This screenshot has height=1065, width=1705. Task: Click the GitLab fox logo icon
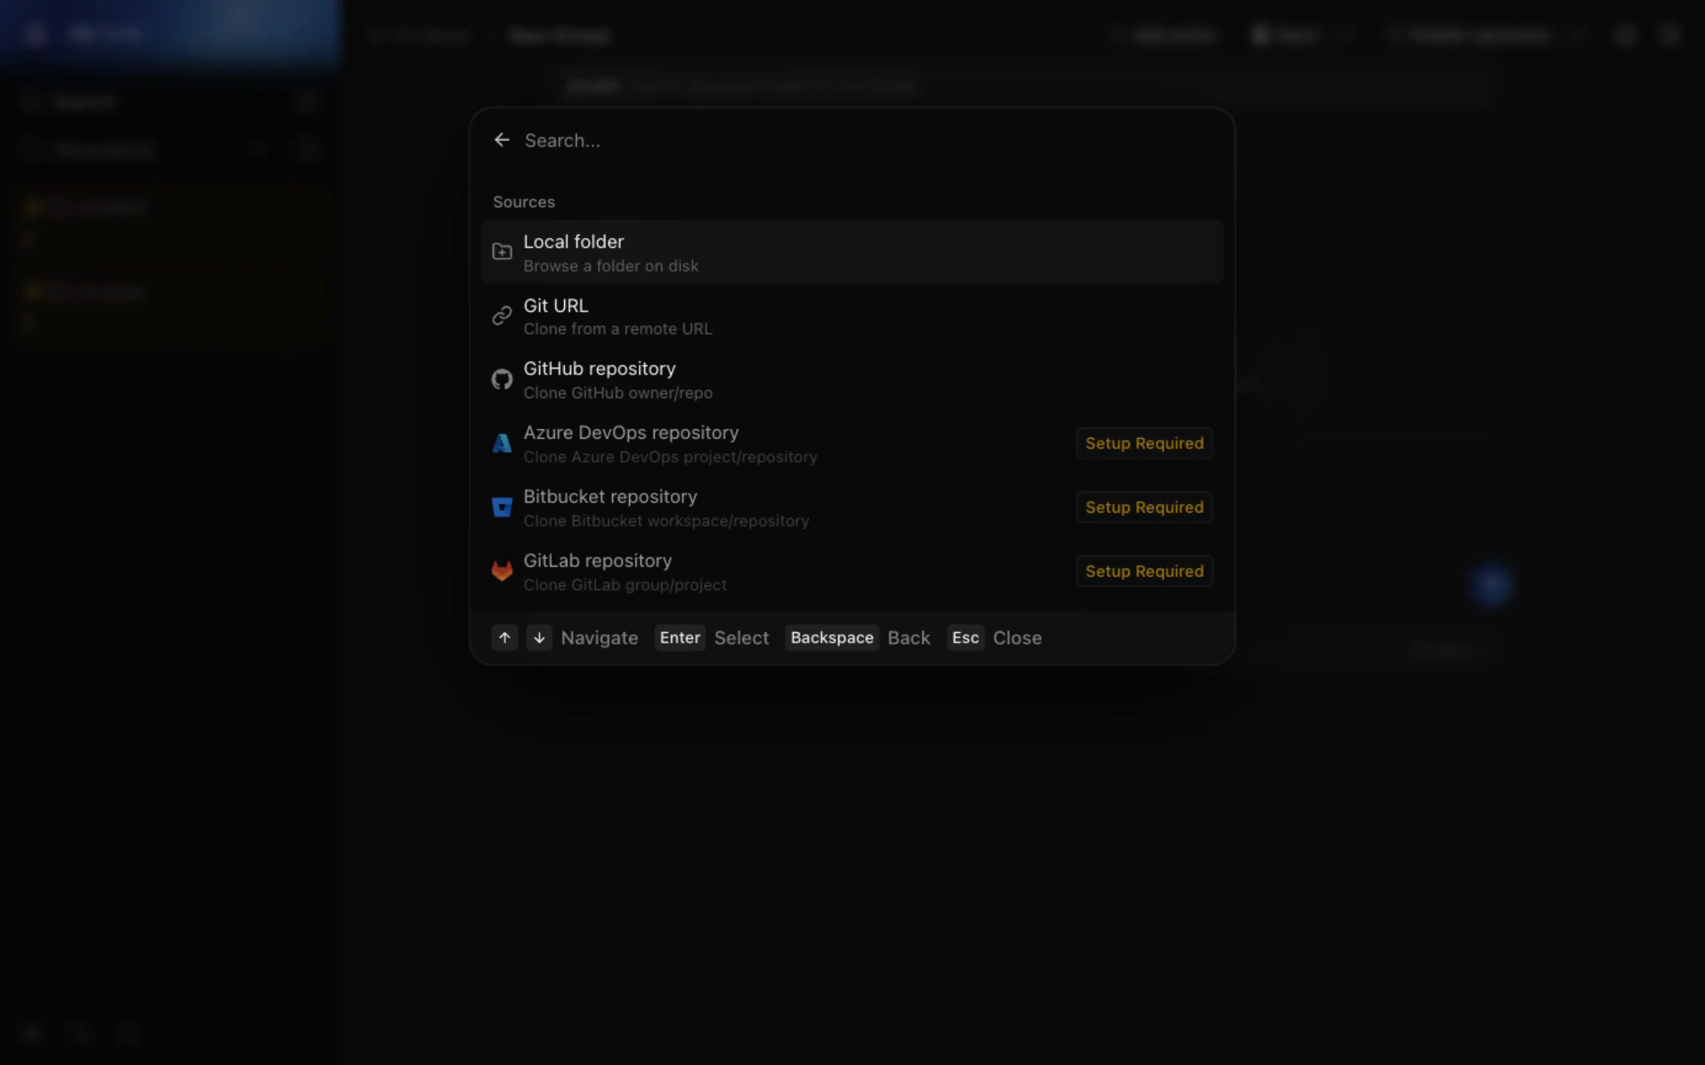(x=502, y=570)
